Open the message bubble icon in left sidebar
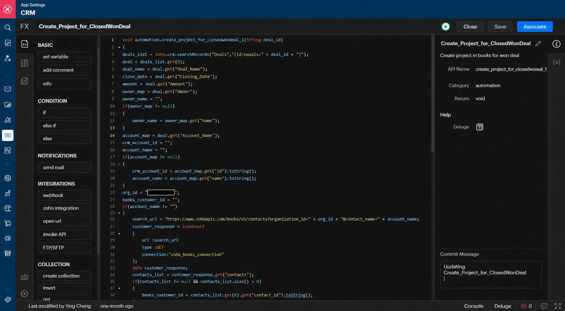The height and width of the screenshot is (311, 565). point(8,89)
